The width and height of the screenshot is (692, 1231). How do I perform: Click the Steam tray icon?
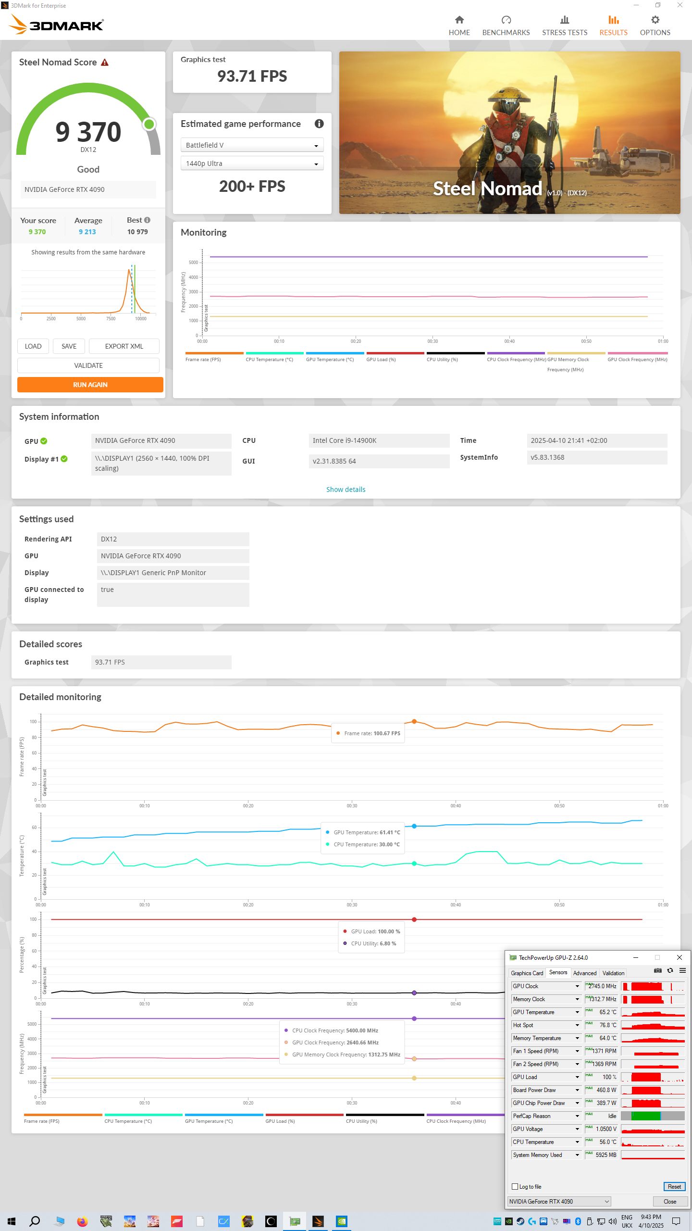520,1221
